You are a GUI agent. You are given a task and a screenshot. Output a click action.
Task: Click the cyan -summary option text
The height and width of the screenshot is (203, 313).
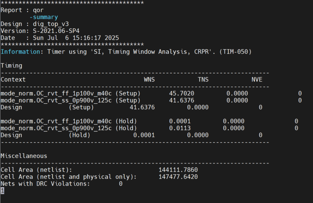coord(44,17)
